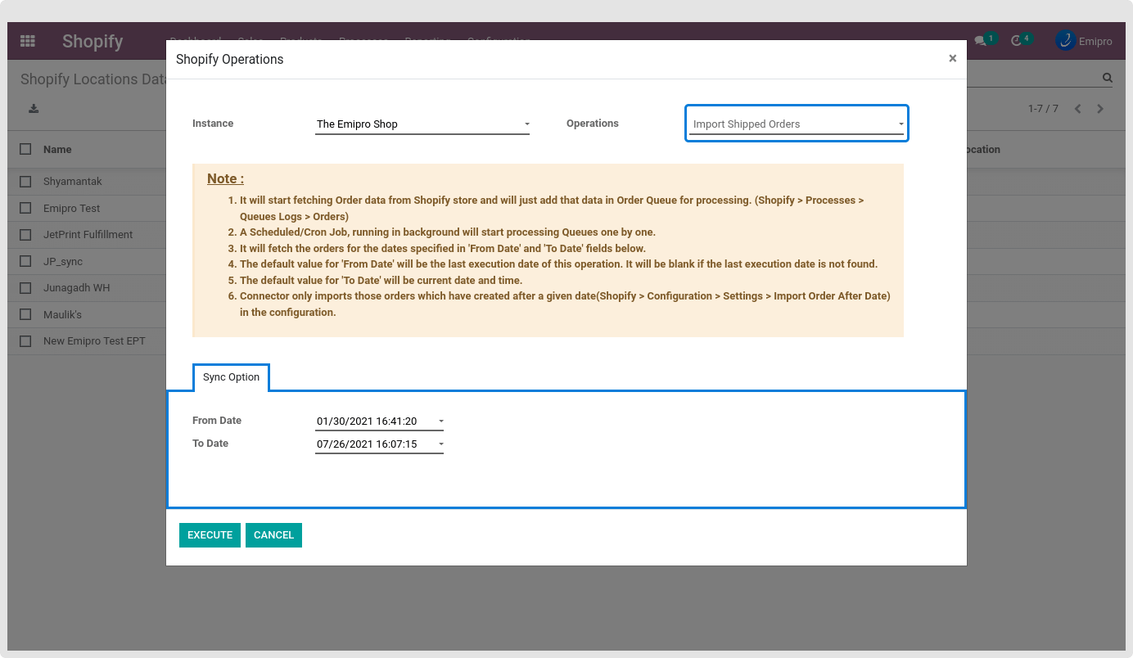The image size is (1133, 658).
Task: Click the To Date input field
Action: coord(372,444)
